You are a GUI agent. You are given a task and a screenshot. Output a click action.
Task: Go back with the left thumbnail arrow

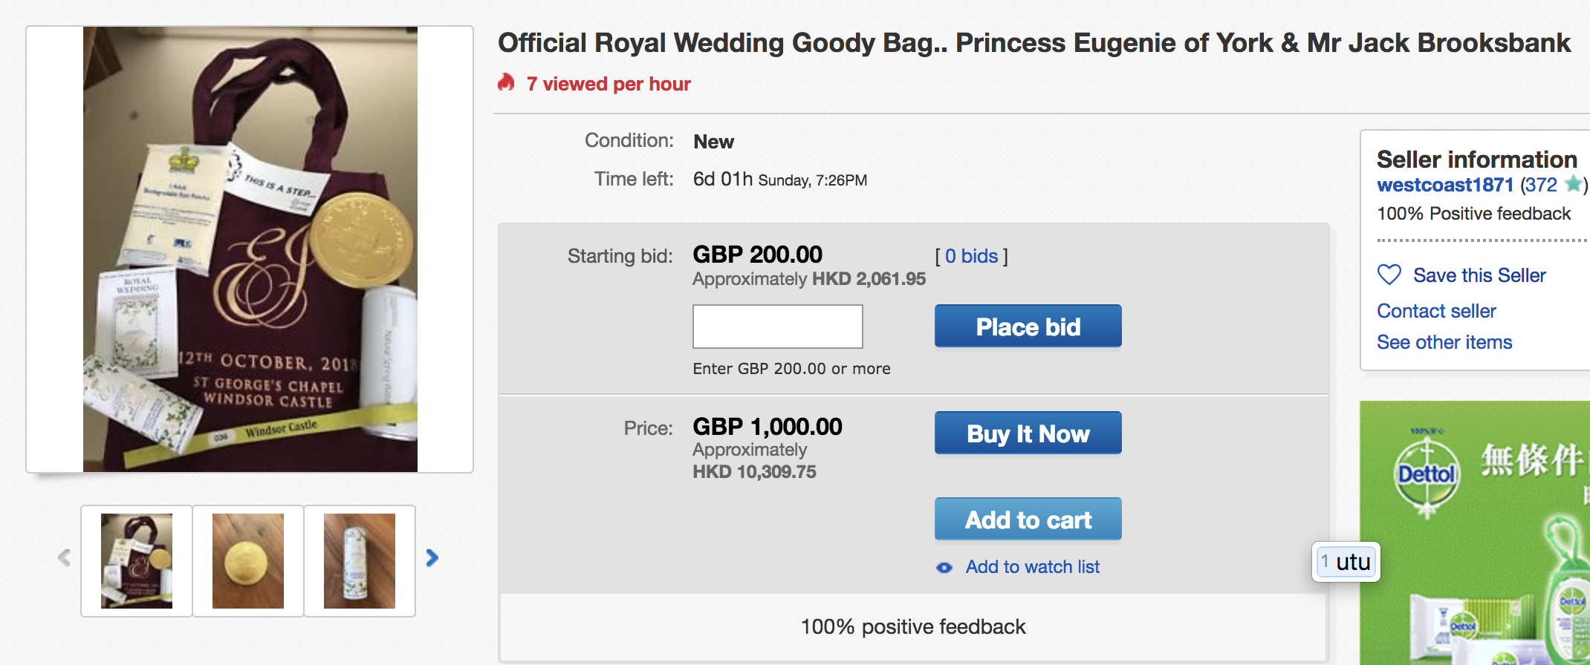64,558
